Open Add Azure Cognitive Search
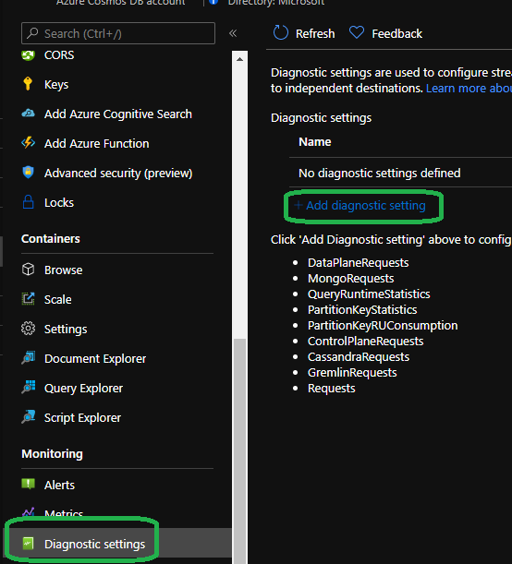The width and height of the screenshot is (512, 564). pyautogui.click(x=118, y=114)
